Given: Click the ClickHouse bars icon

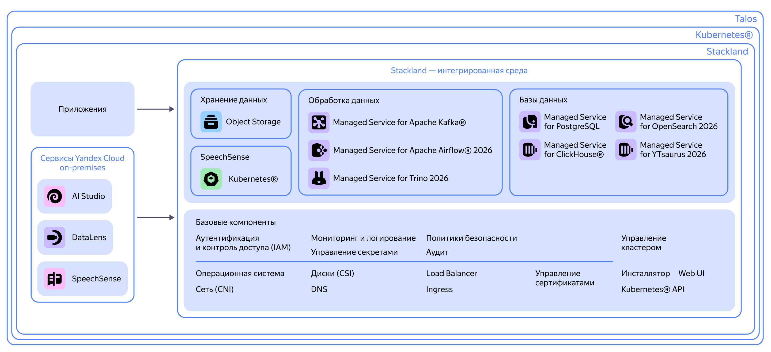Looking at the screenshot, I should coord(530,150).
